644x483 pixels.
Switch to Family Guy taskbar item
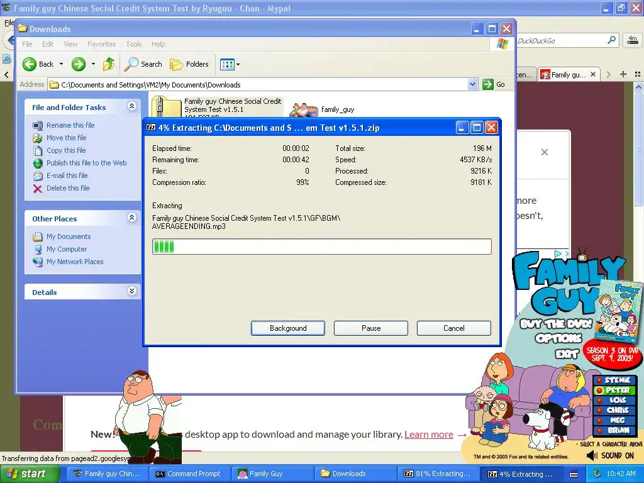pos(272,474)
